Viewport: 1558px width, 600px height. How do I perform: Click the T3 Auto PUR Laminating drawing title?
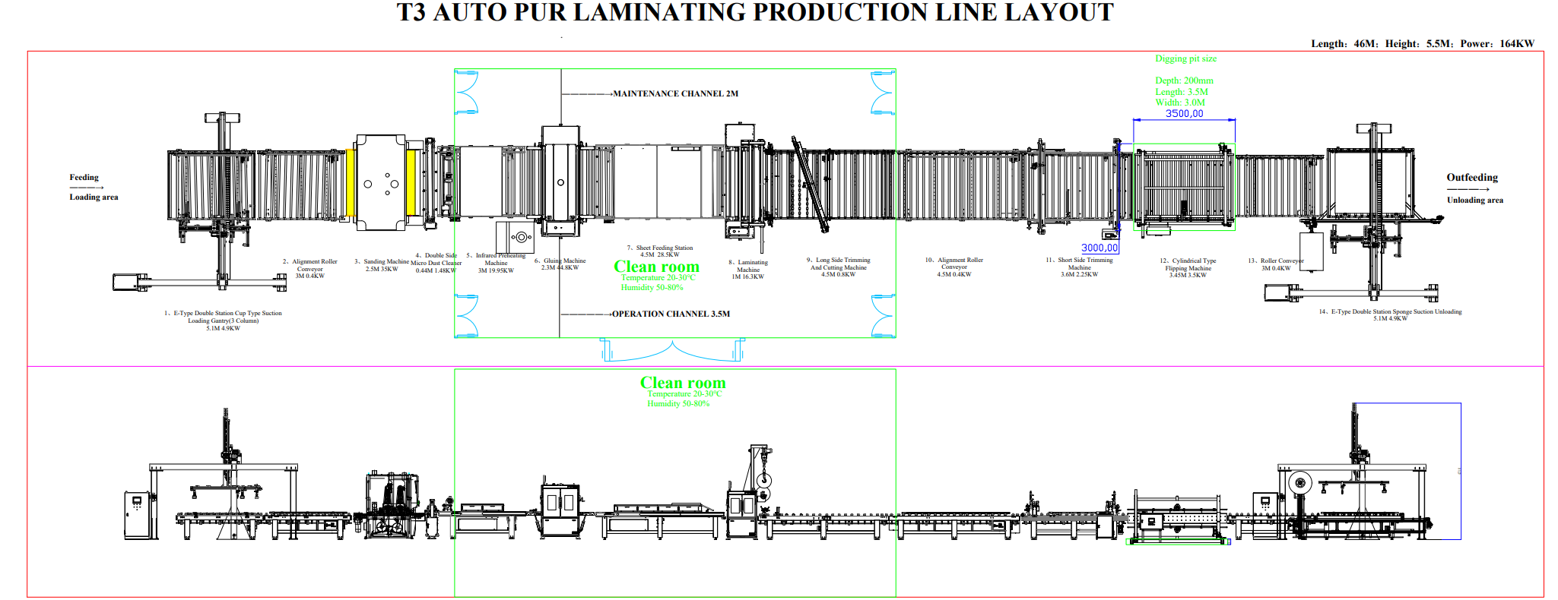pos(755,13)
